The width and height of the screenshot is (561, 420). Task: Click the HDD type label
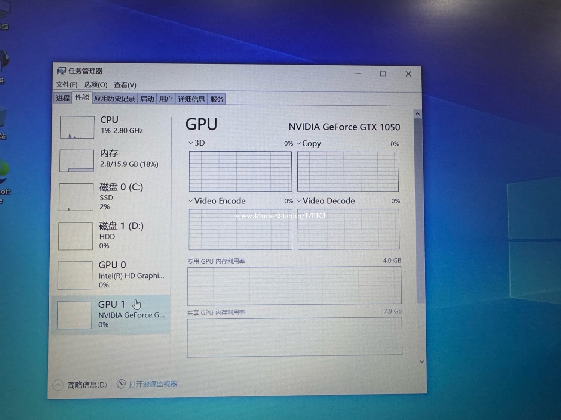[x=107, y=237]
